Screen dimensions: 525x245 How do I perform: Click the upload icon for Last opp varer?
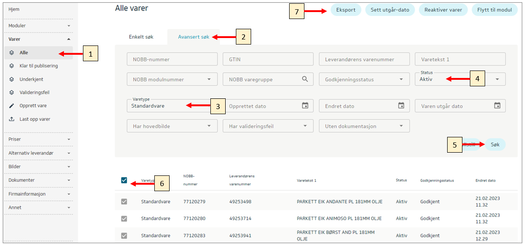point(12,119)
